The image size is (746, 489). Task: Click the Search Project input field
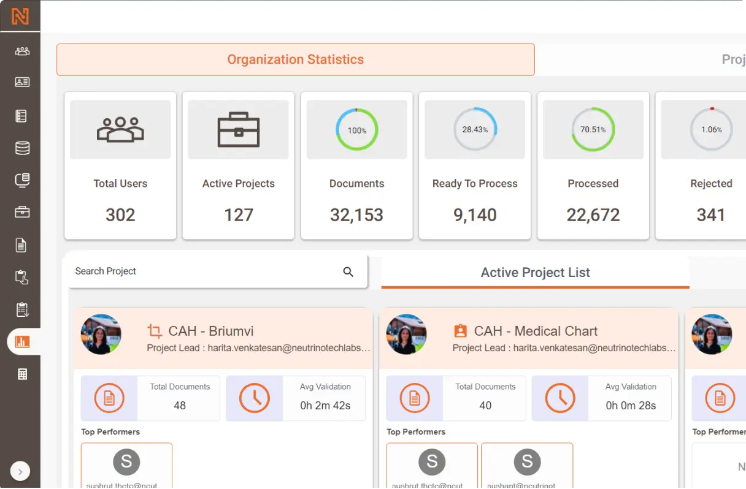pyautogui.click(x=218, y=271)
